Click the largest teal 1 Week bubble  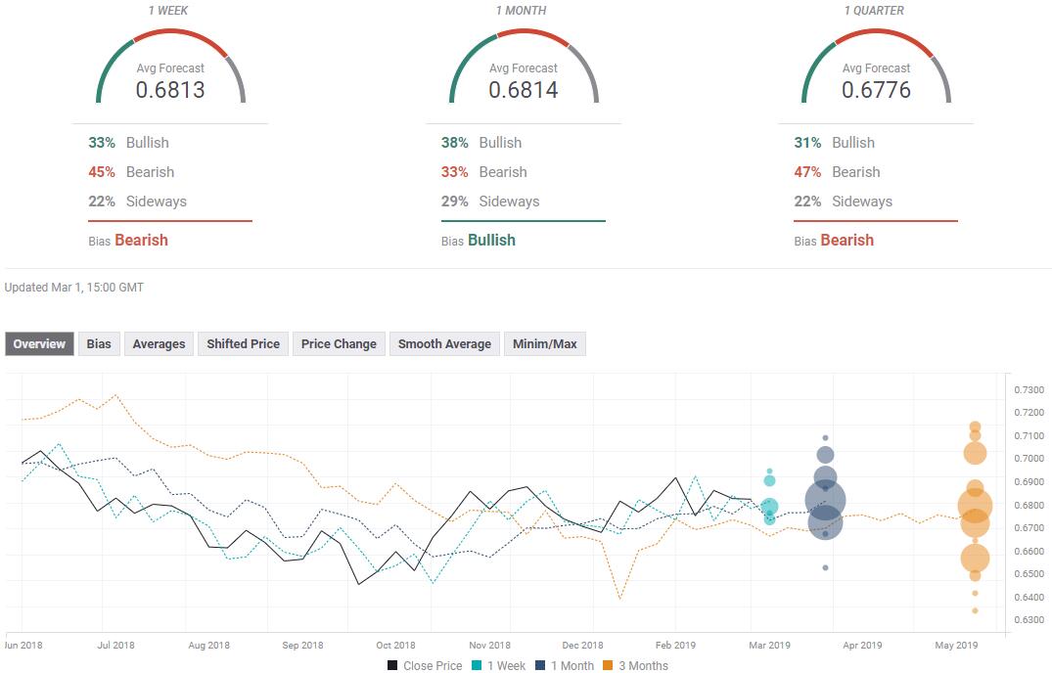tap(770, 508)
